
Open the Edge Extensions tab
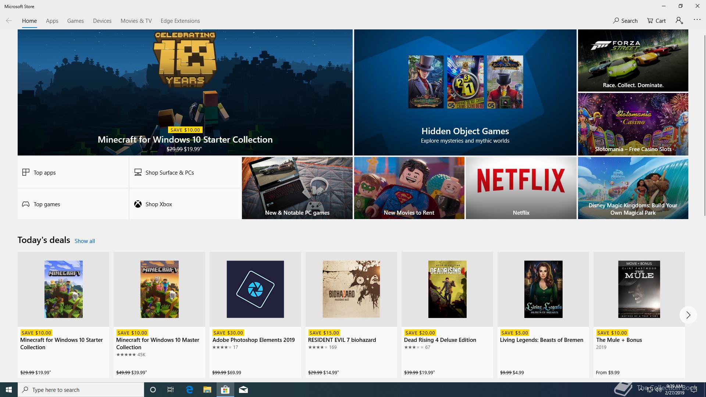tap(180, 21)
